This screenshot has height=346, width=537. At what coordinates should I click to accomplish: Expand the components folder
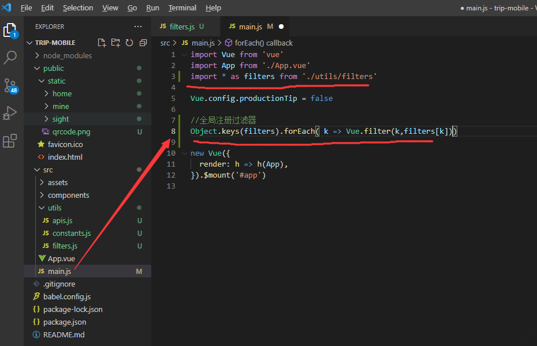(x=68, y=195)
